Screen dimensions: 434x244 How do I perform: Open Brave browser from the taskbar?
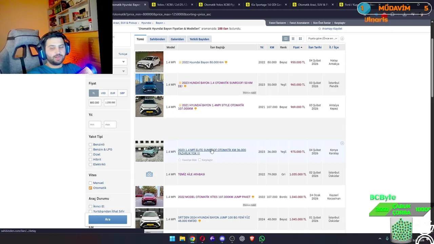tap(252, 239)
